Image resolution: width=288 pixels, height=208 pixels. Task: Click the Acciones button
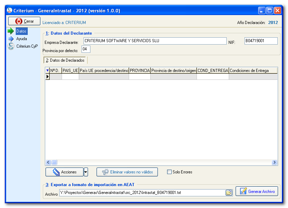(64, 172)
